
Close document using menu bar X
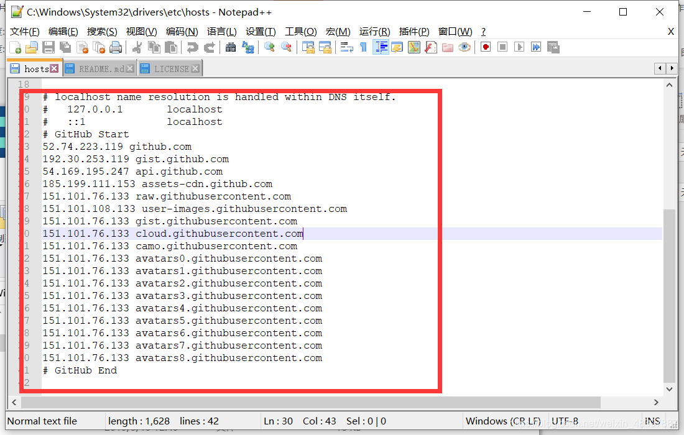(671, 32)
